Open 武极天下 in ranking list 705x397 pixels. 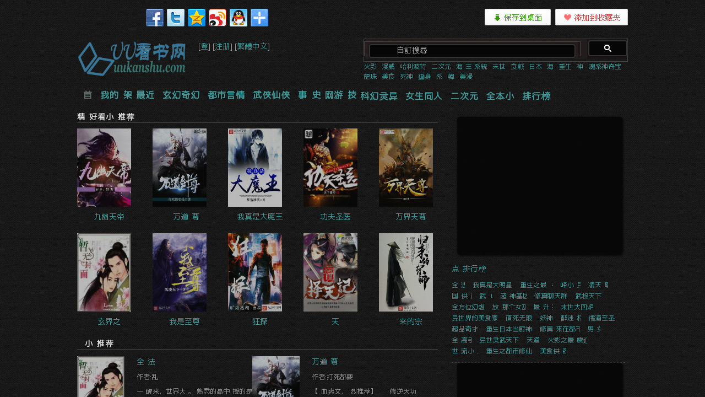pos(588,296)
